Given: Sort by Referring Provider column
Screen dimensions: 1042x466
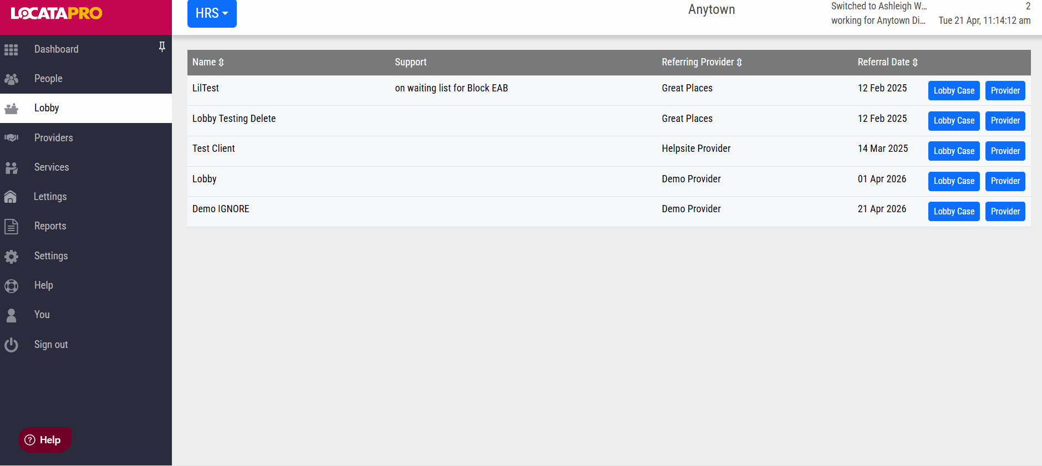Looking at the screenshot, I should click(x=702, y=62).
